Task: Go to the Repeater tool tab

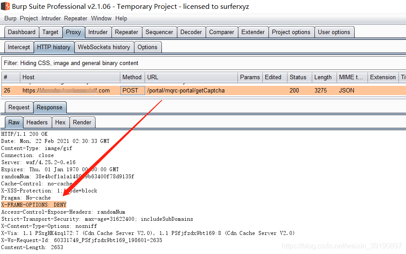Action: coord(126,32)
